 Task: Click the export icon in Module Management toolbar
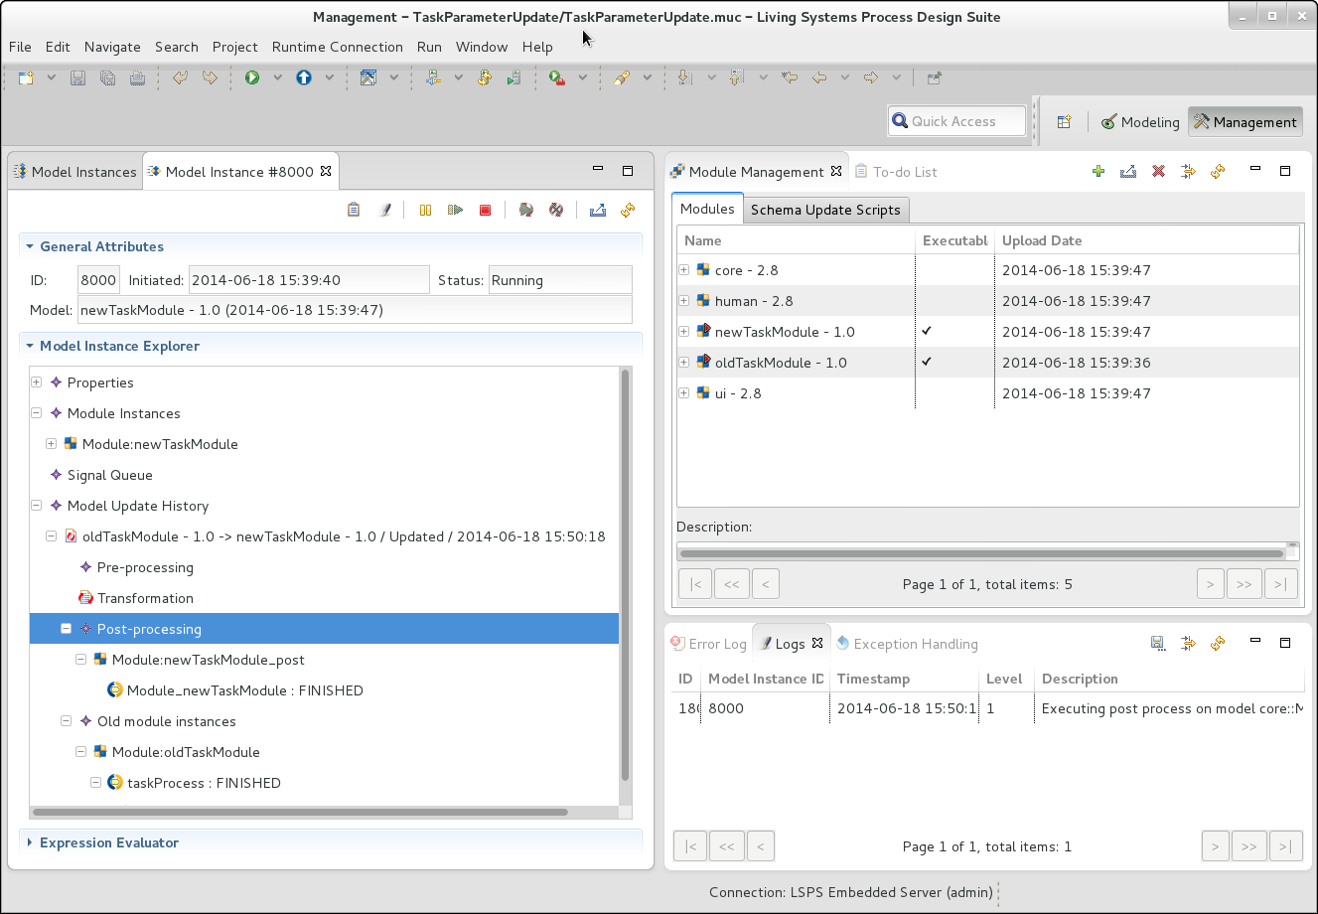[1128, 171]
